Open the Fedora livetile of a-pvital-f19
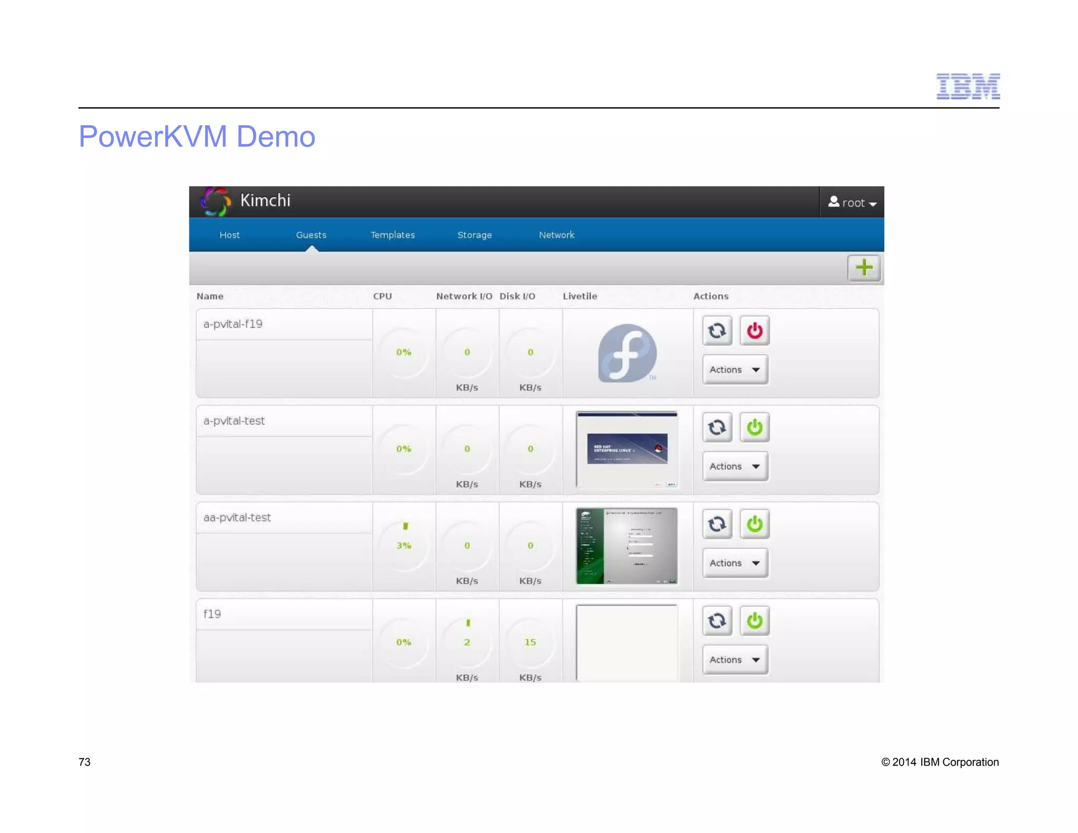Screen dimensions: 1078x833 click(627, 353)
